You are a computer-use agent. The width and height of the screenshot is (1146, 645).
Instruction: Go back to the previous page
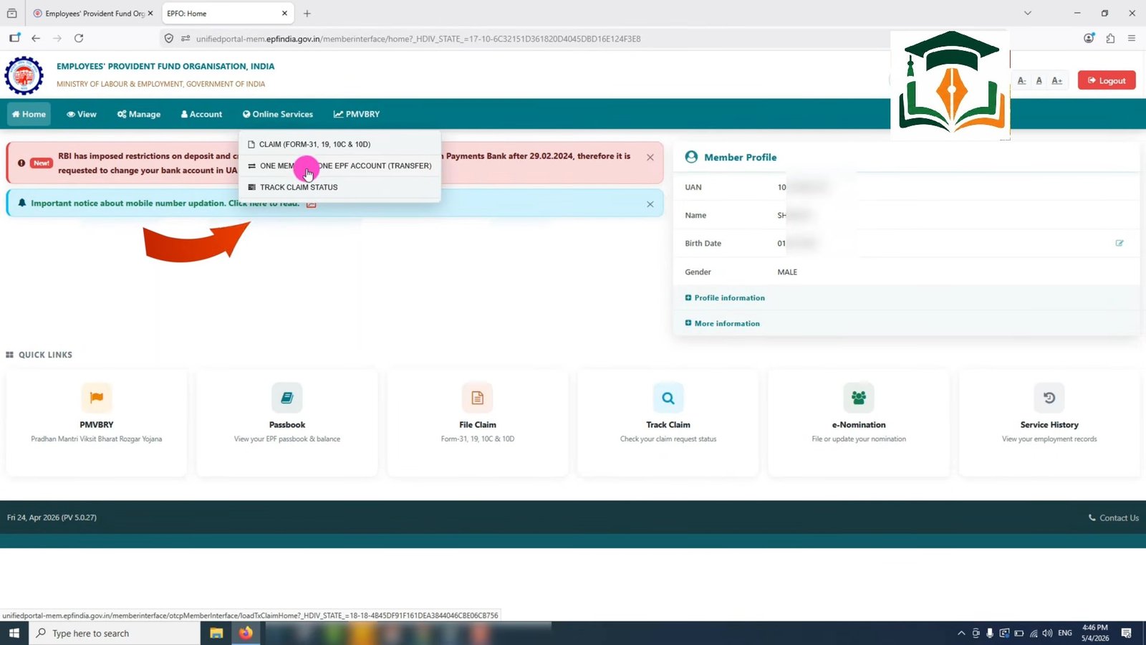pyautogui.click(x=36, y=39)
